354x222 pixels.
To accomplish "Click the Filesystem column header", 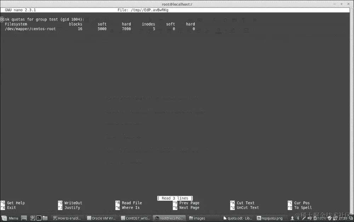I will pyautogui.click(x=16, y=24).
